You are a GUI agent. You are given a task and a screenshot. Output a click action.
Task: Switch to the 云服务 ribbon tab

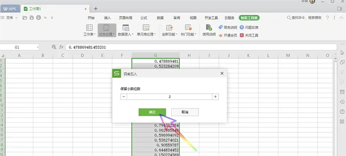click(229, 18)
